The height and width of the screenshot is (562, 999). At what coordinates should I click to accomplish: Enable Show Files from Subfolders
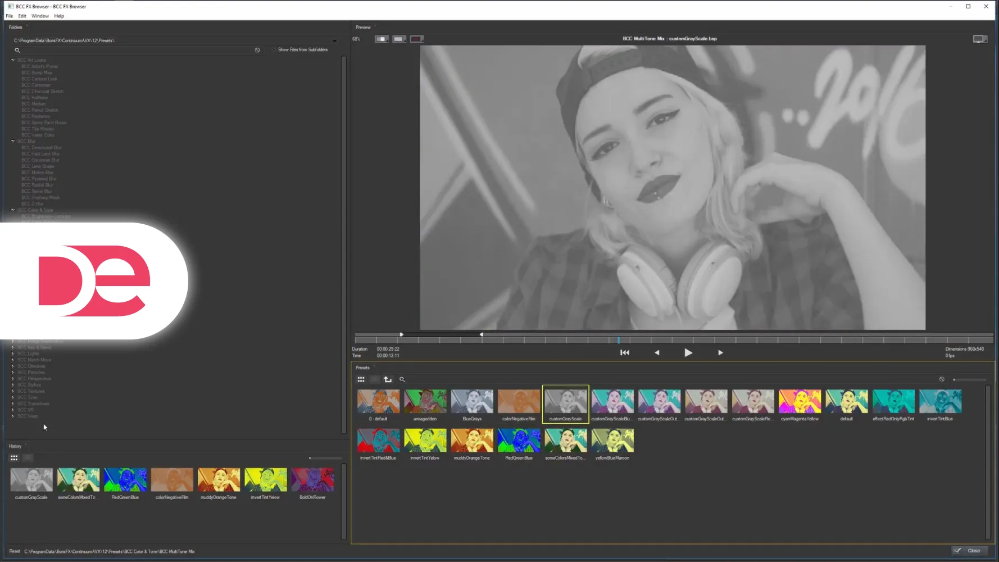pyautogui.click(x=274, y=50)
